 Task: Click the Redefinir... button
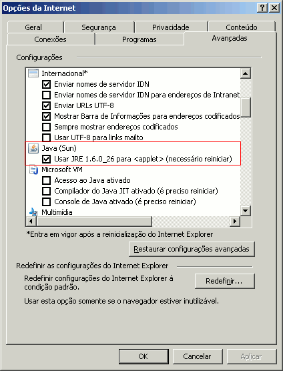coord(224,281)
